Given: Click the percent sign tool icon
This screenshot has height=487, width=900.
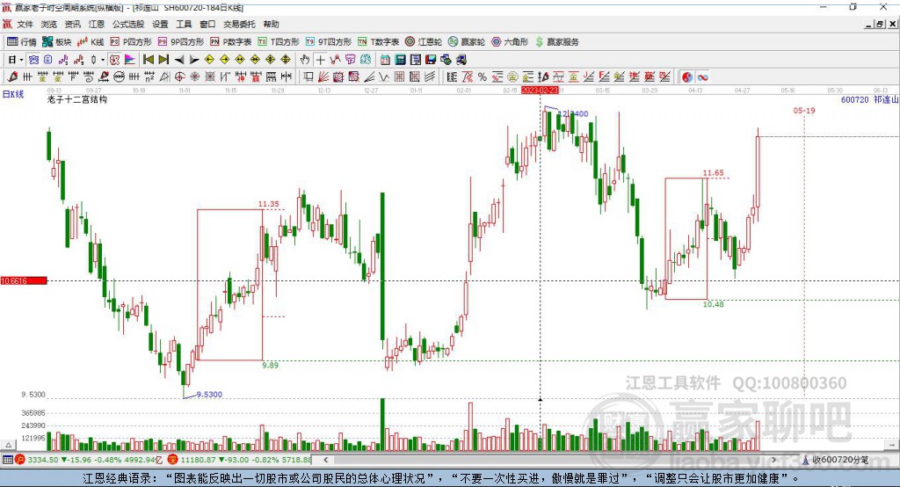Looking at the screenshot, I should click(483, 77).
